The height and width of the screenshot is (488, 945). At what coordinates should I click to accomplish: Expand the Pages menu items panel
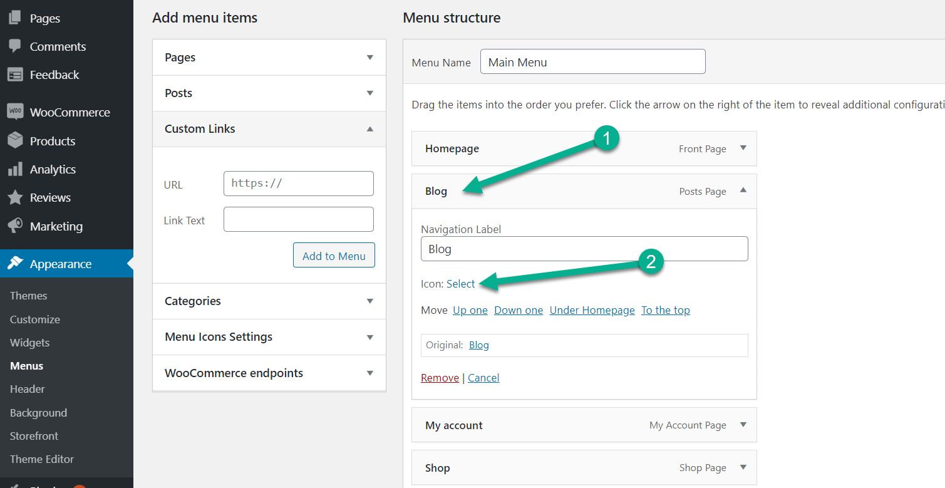point(369,58)
